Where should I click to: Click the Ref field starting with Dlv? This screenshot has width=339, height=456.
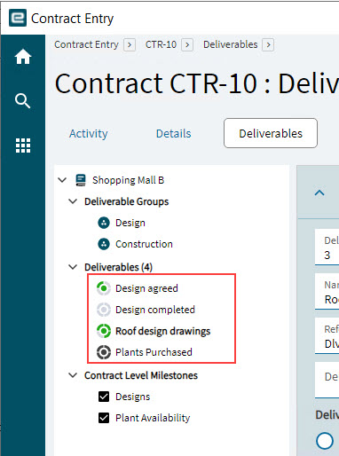click(327, 335)
